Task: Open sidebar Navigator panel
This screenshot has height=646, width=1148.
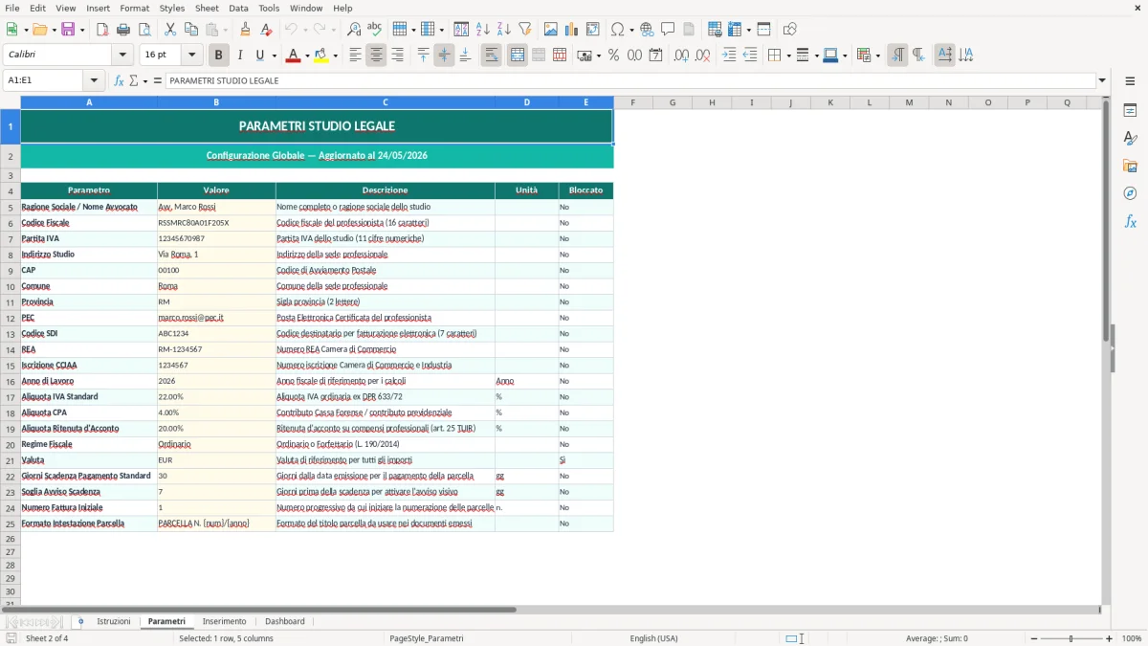Action: pos(1130,194)
